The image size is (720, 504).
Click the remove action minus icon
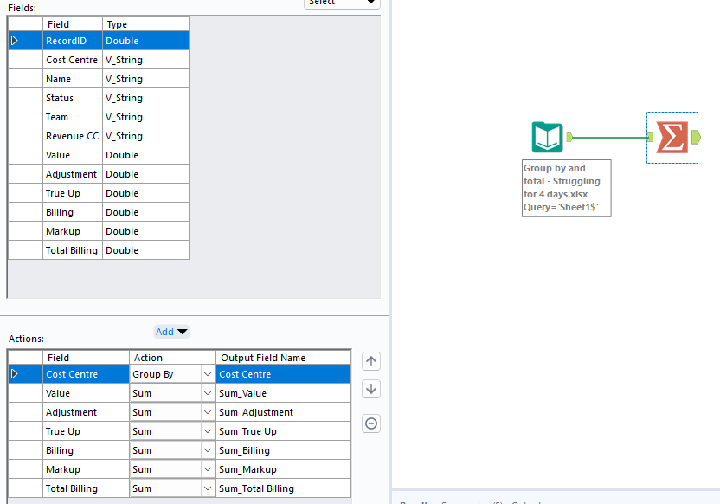click(370, 423)
